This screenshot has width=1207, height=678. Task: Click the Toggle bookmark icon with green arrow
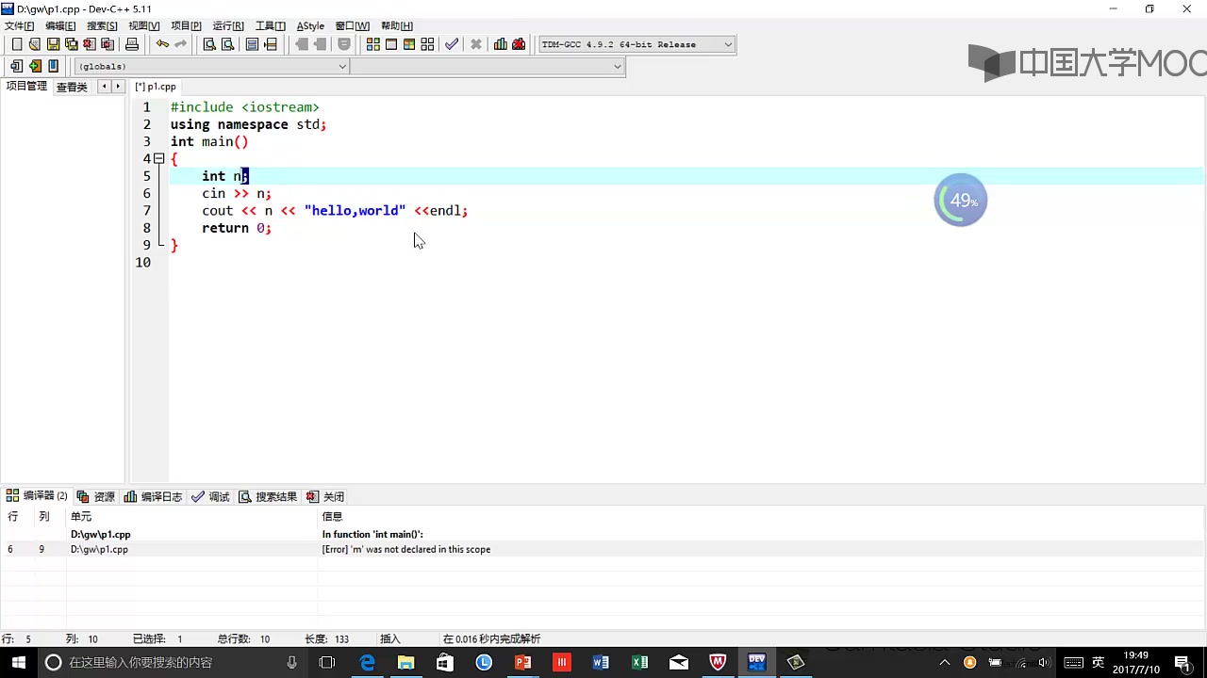35,66
